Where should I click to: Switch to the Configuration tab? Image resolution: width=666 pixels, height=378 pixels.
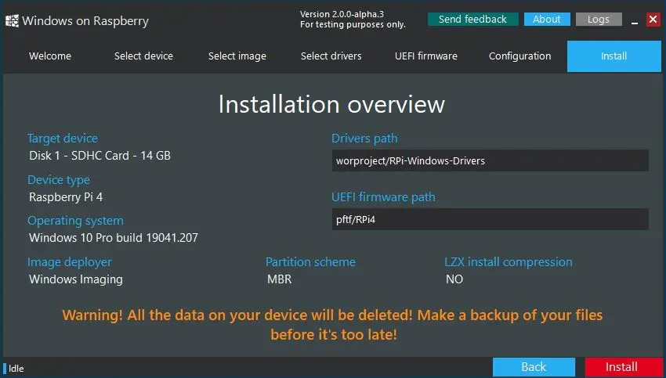pos(520,56)
